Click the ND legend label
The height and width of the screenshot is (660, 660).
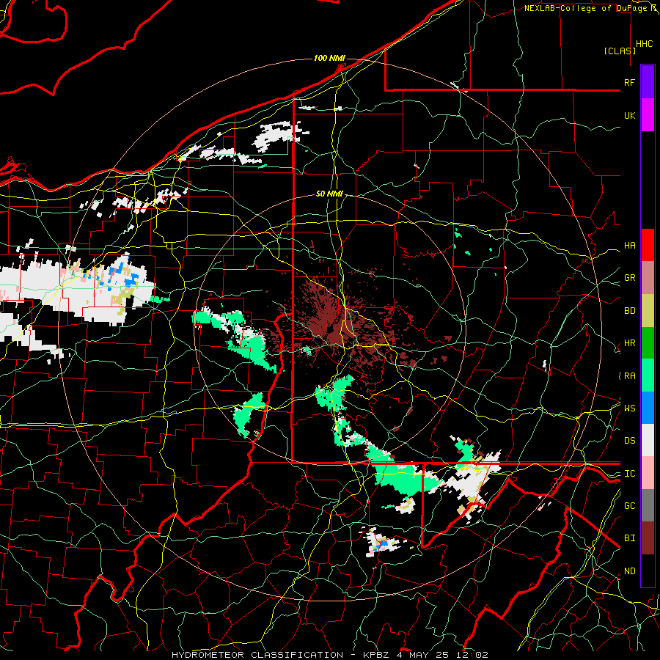[629, 571]
